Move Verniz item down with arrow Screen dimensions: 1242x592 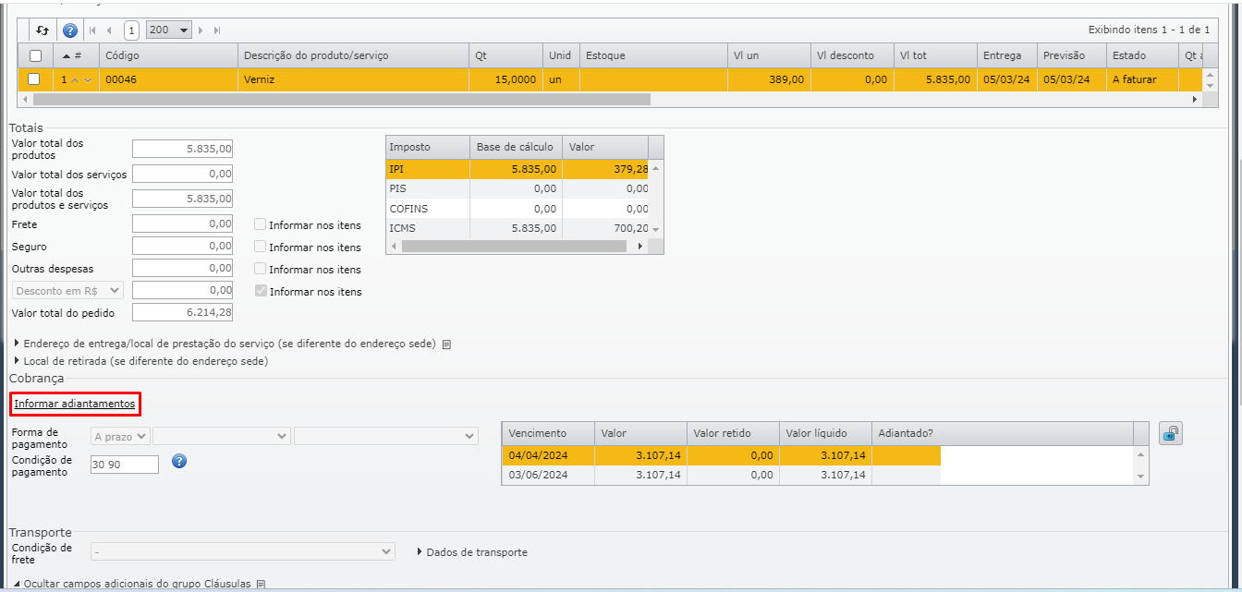pos(88,80)
